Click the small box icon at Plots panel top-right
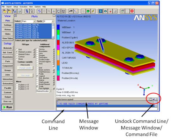174x139 pixels. pos(54,15)
